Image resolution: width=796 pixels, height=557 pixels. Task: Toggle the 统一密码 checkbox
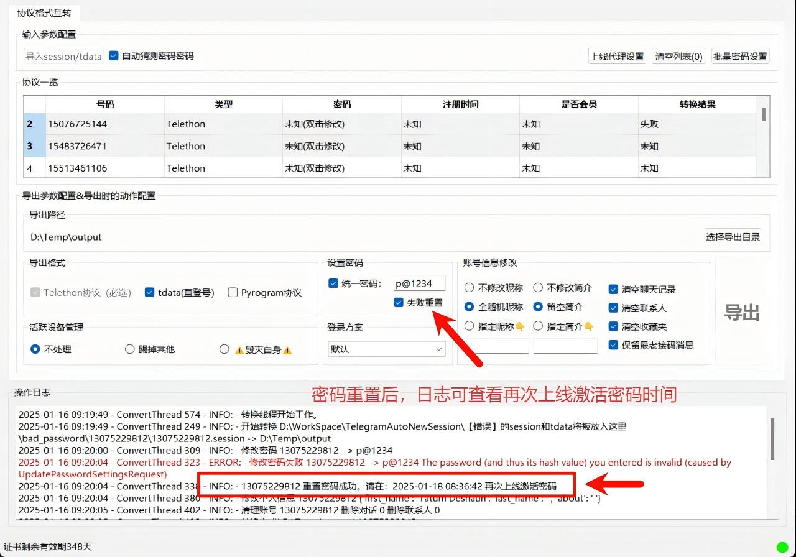pos(333,283)
